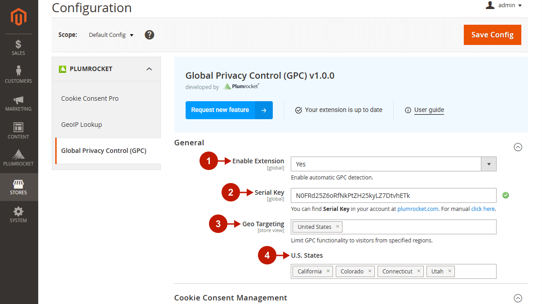Click the Plumrocket green logo icon
542x304 pixels.
62,69
